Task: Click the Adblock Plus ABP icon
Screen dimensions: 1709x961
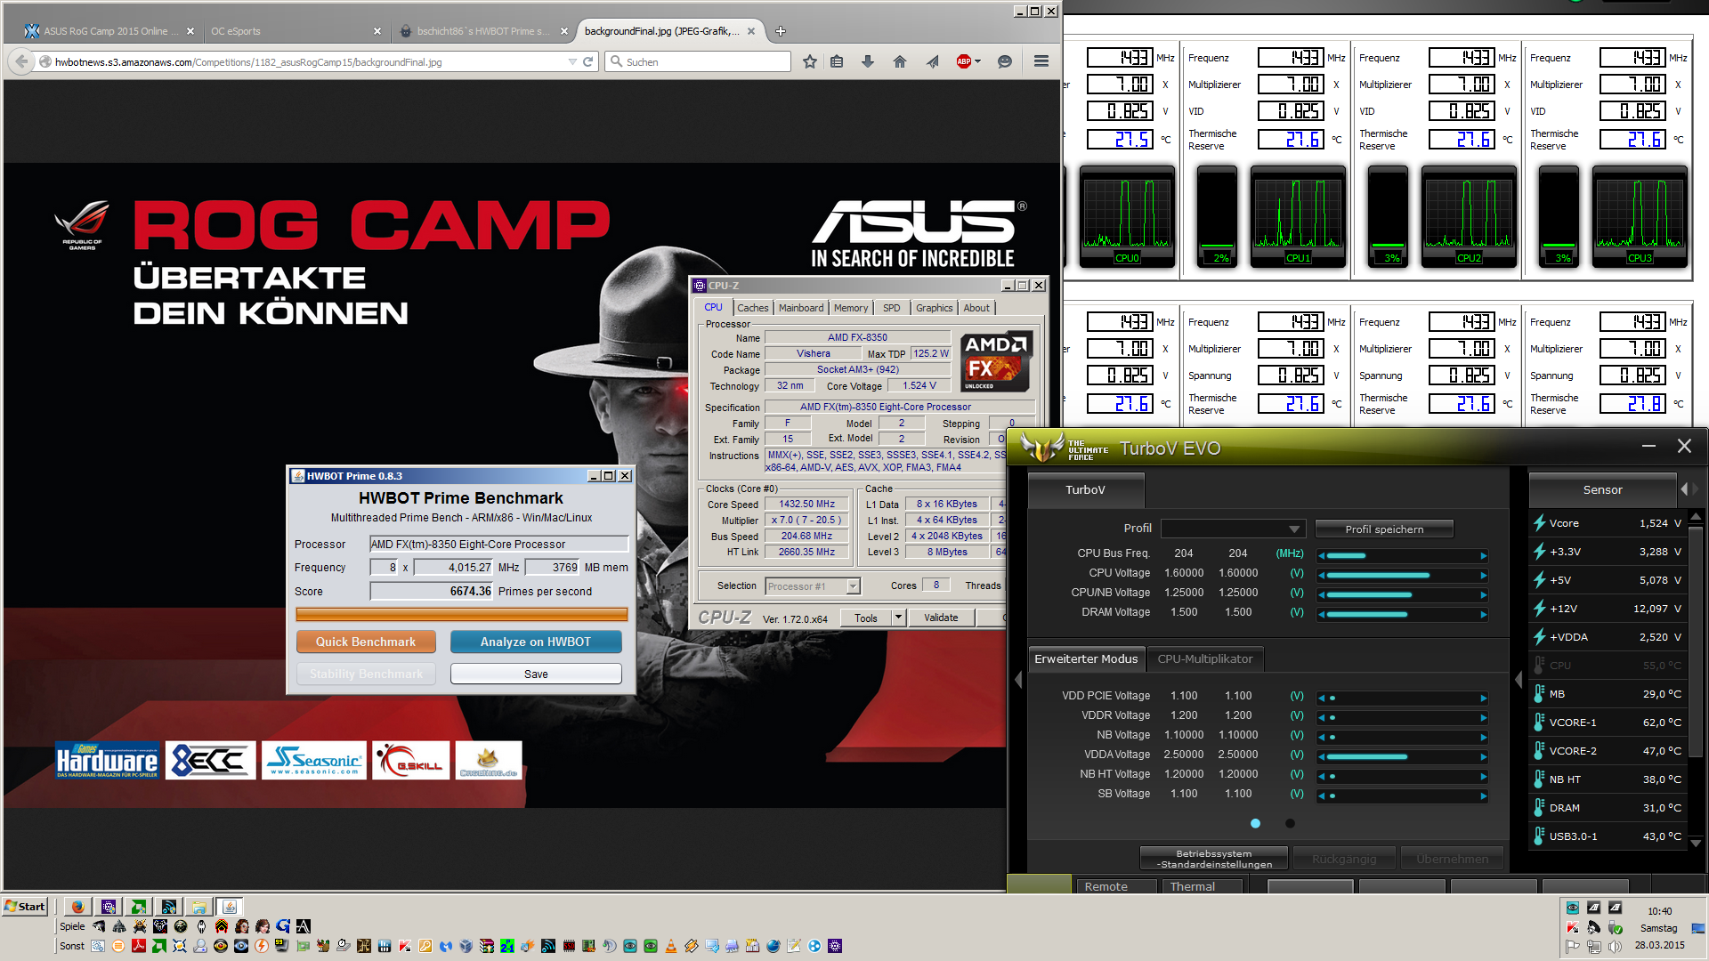Action: (963, 61)
